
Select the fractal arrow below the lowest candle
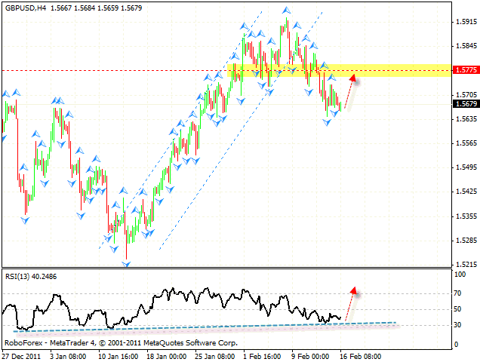(x=126, y=264)
